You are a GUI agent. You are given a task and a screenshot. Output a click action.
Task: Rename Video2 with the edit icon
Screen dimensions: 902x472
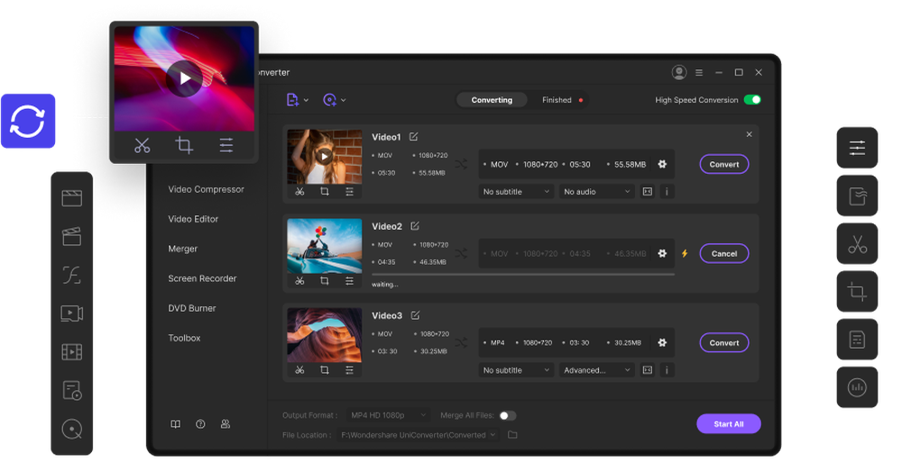(x=415, y=226)
